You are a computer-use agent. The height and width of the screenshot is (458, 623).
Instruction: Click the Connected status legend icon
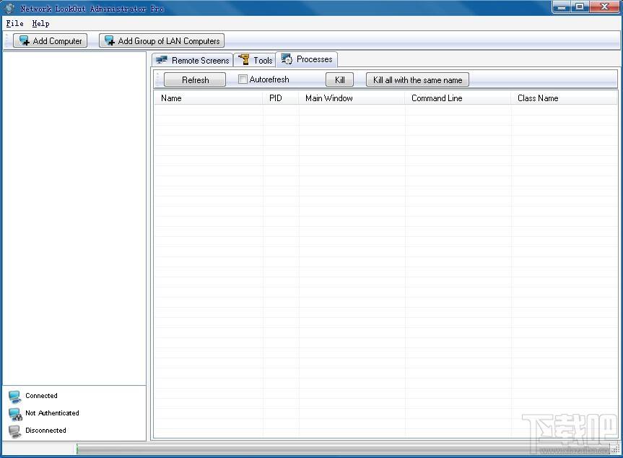(14, 397)
